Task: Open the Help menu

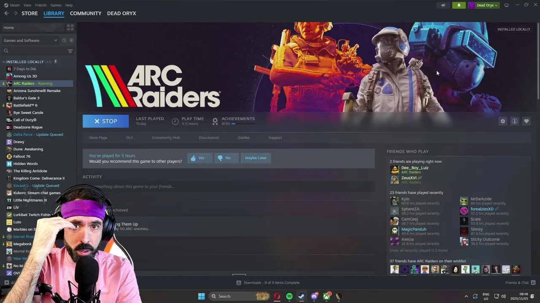Action: pyautogui.click(x=69, y=5)
